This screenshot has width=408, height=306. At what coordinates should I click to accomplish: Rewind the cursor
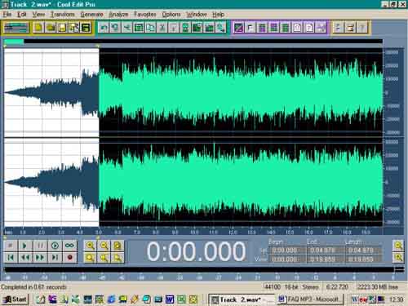24,257
